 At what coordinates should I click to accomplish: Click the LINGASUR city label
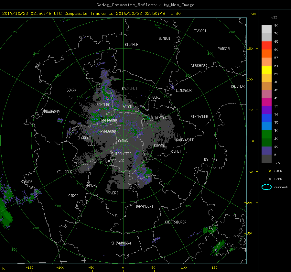184,91
